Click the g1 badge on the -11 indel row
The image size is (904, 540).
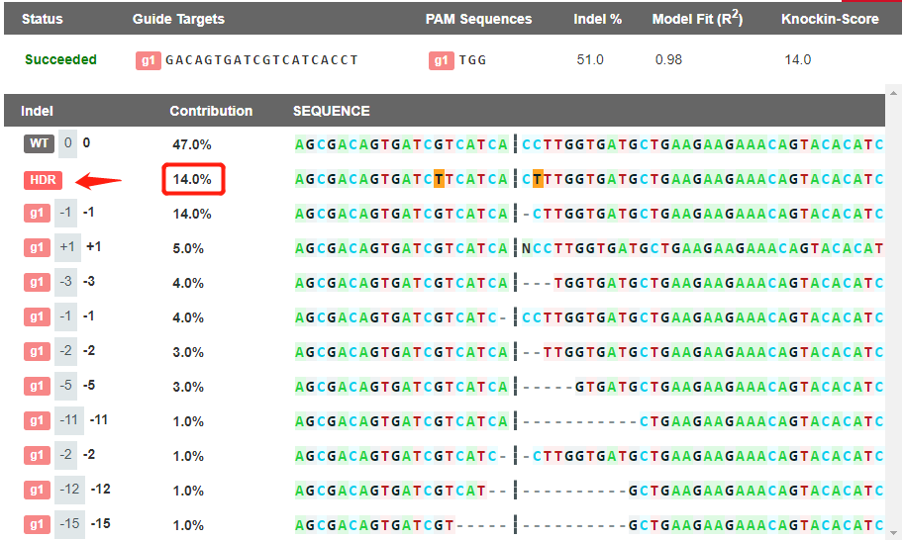point(38,420)
